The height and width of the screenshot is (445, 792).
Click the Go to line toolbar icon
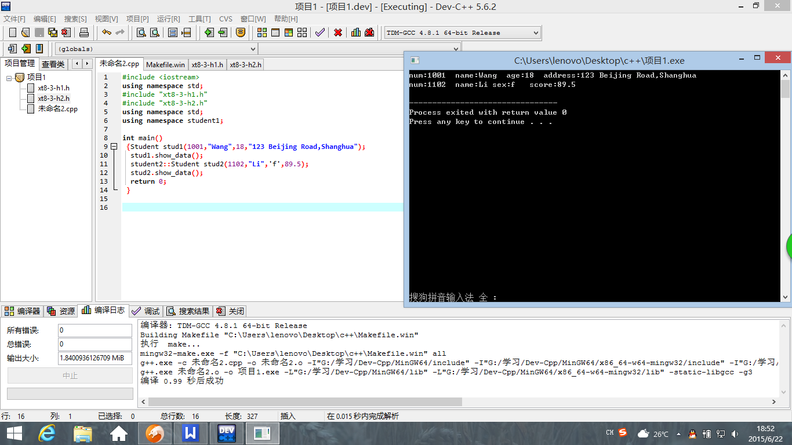pyautogui.click(x=186, y=32)
